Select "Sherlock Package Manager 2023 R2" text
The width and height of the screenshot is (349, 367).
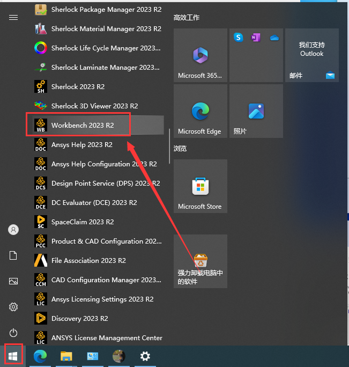point(107,10)
